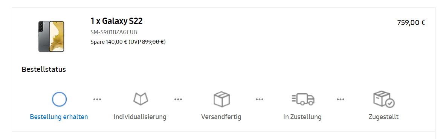Click dots between Individualisierung and Versandfertig
Viewport: 443px width, 139px height.
click(x=178, y=99)
